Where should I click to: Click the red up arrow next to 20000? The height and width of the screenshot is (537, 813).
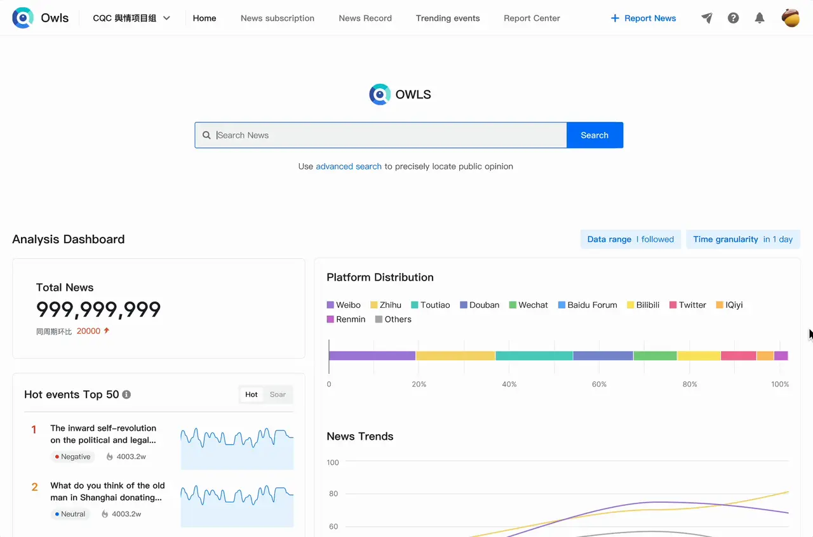(x=106, y=331)
